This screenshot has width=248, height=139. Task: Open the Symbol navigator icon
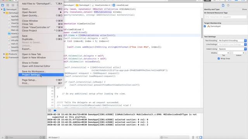tap(13, 5)
